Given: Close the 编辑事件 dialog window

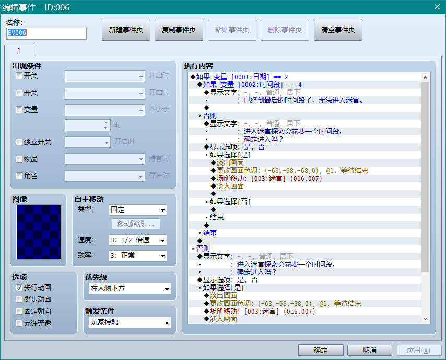Looking at the screenshot, I should 437,7.
